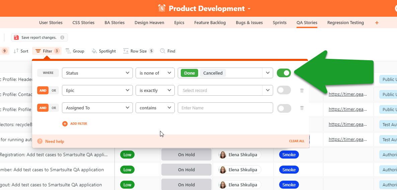Image resolution: width=397 pixels, height=190 pixels.
Task: Change the Row Size setting
Action: pyautogui.click(x=138, y=51)
